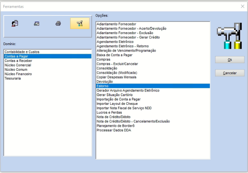This screenshot has height=173, width=248.
Task: Select Contas a Pagar domain
Action: coord(47,56)
